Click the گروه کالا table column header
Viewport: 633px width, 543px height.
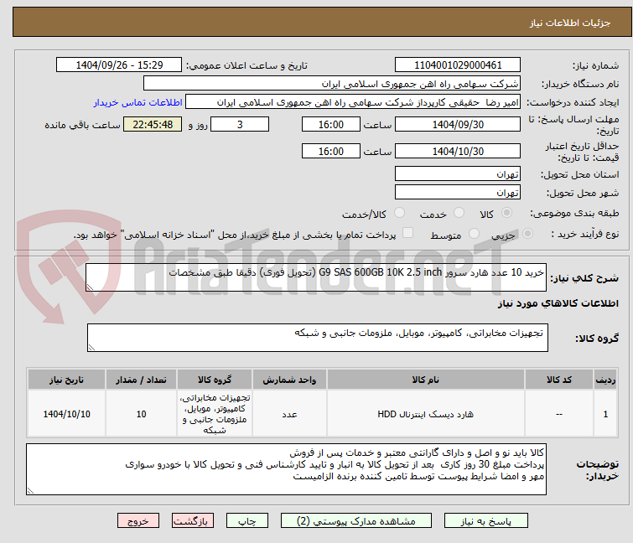(215, 380)
